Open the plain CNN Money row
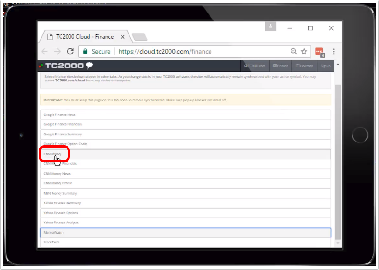The height and width of the screenshot is (270, 379). coord(185,154)
